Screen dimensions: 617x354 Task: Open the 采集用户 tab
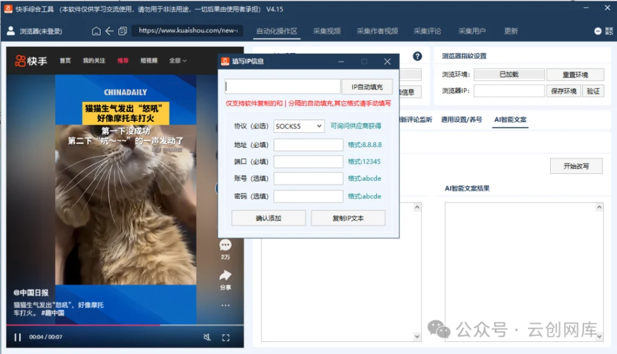click(472, 31)
